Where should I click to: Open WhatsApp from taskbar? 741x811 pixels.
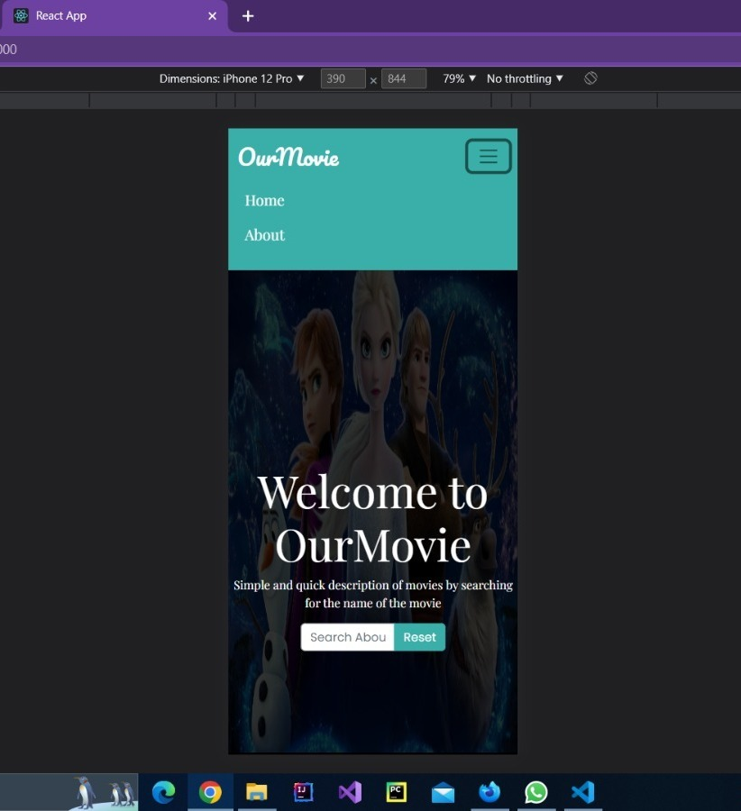pyautogui.click(x=536, y=792)
